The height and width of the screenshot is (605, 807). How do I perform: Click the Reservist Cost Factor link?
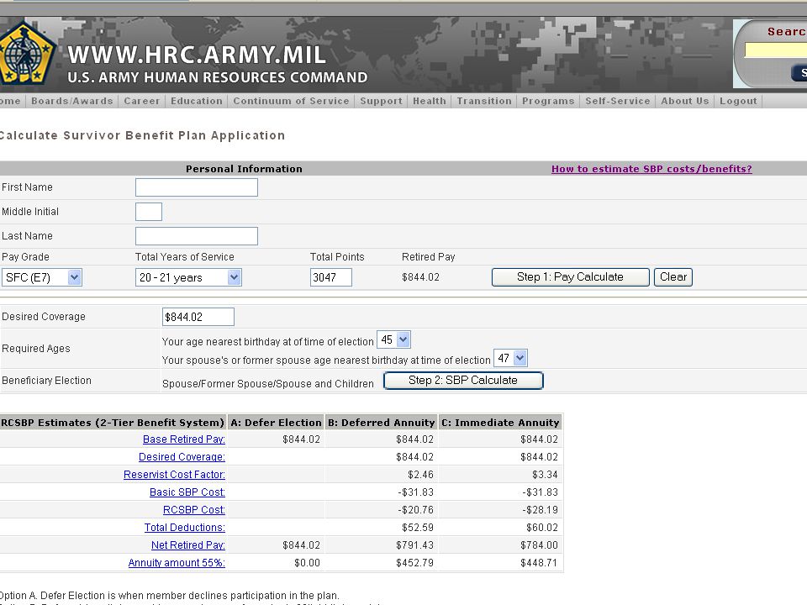click(x=174, y=474)
